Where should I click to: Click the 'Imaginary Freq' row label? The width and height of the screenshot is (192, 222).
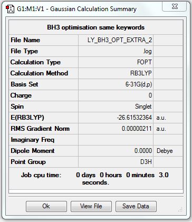[x=33, y=140]
